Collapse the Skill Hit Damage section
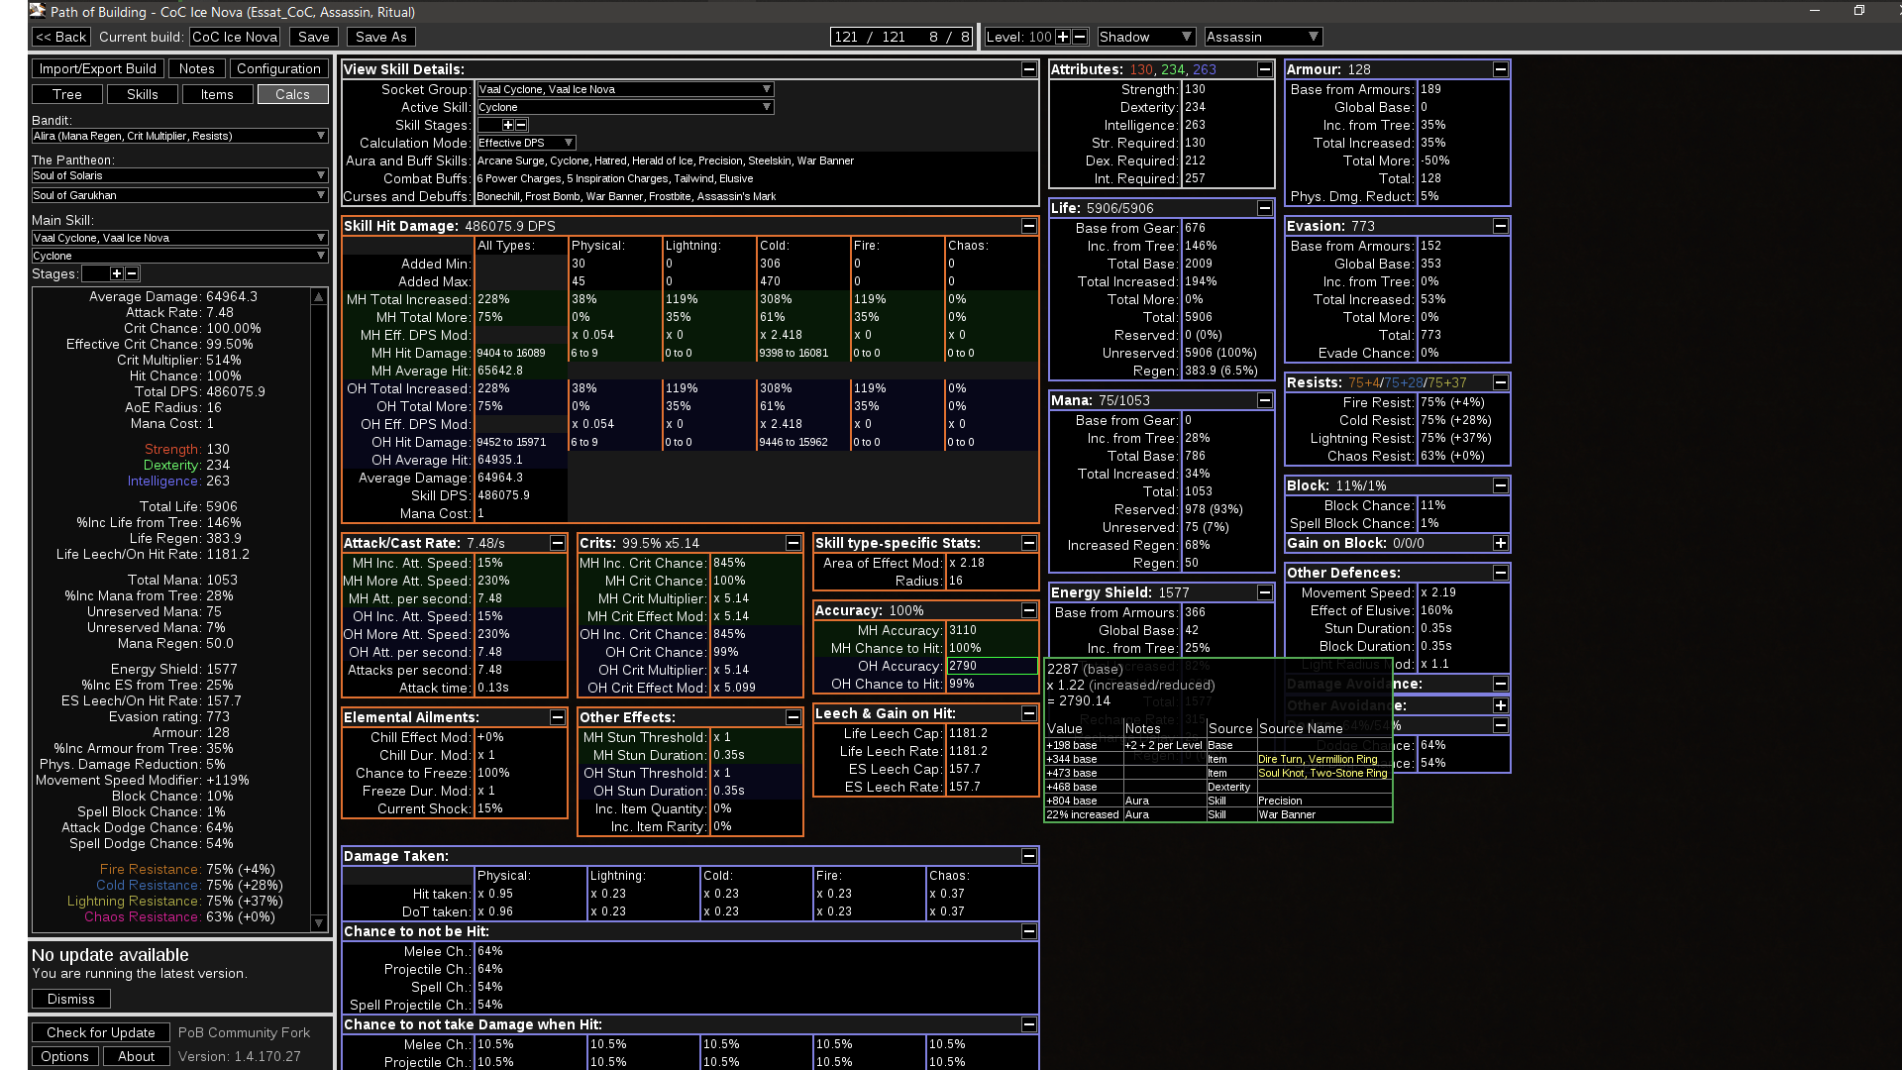Image resolution: width=1902 pixels, height=1070 pixels. click(1029, 226)
